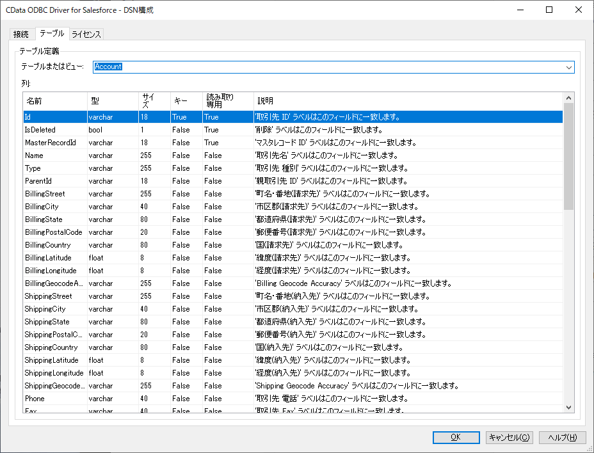Image resolution: width=594 pixels, height=453 pixels.
Task: Select the Phone field row
Action: 293,399
